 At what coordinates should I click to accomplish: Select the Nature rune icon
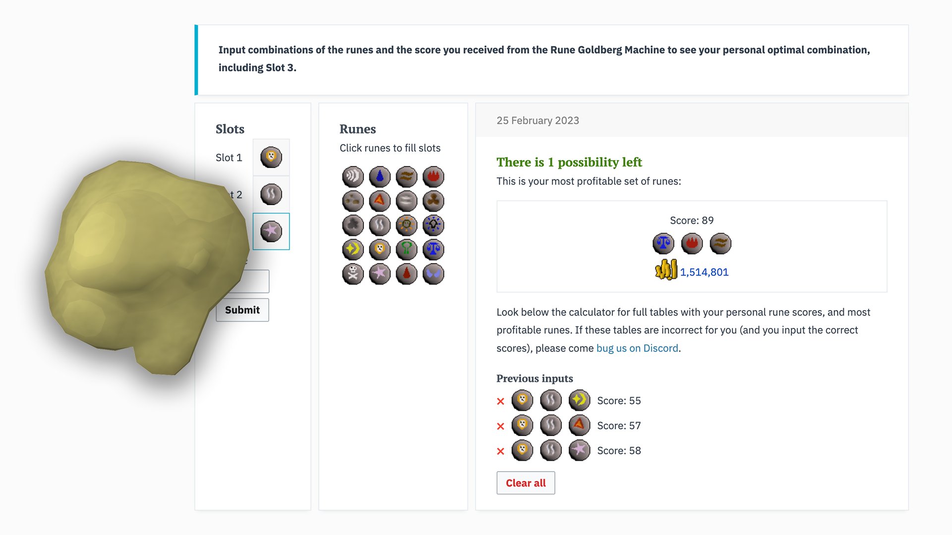coord(407,249)
